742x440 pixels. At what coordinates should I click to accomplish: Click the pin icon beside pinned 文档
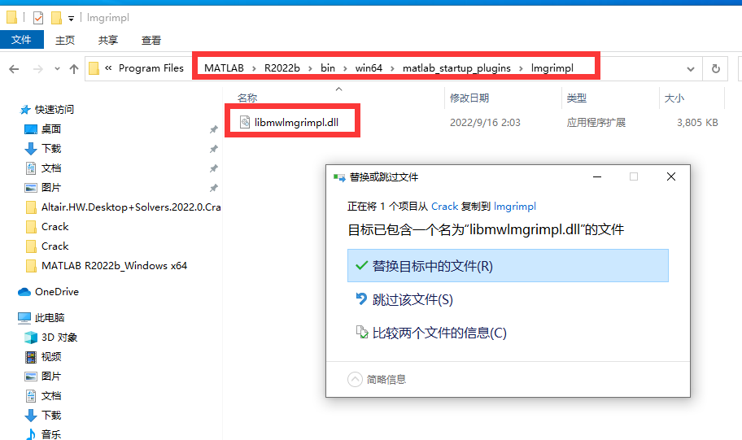coord(213,168)
